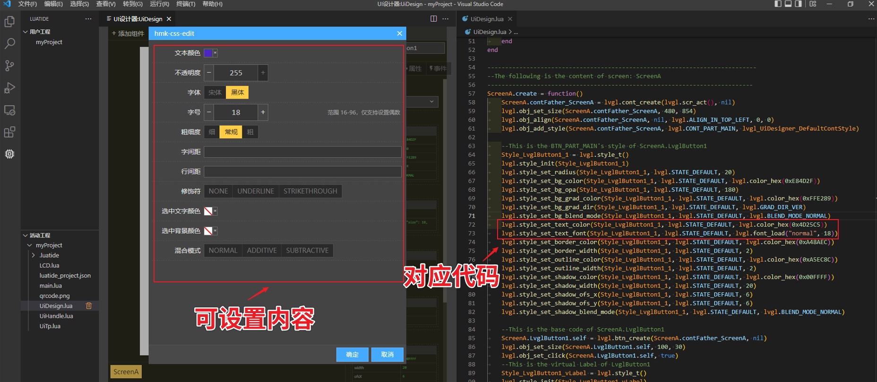Select the NORMAL blend mode option
Viewport: 877px width, 382px height.
pyautogui.click(x=223, y=250)
